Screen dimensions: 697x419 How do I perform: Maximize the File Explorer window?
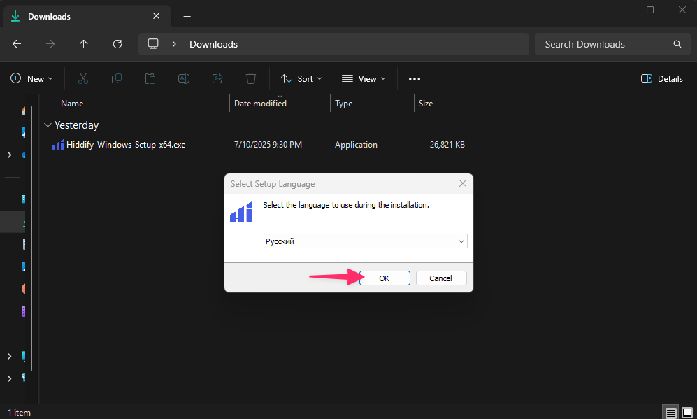pyautogui.click(x=650, y=10)
